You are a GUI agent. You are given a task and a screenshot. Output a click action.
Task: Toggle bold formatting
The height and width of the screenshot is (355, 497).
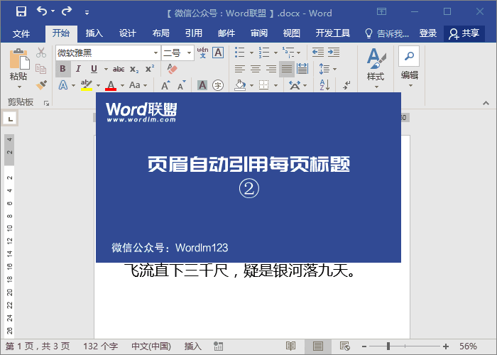pyautogui.click(x=62, y=69)
